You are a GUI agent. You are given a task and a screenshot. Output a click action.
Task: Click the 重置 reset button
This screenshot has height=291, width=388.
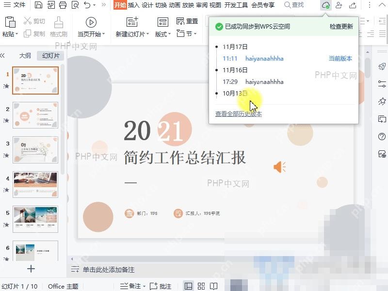[x=187, y=21]
